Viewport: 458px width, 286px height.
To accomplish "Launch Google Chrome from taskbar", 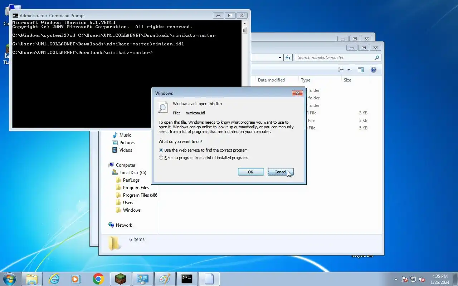I will pyautogui.click(x=98, y=279).
